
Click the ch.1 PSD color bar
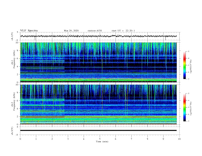point(184,65)
